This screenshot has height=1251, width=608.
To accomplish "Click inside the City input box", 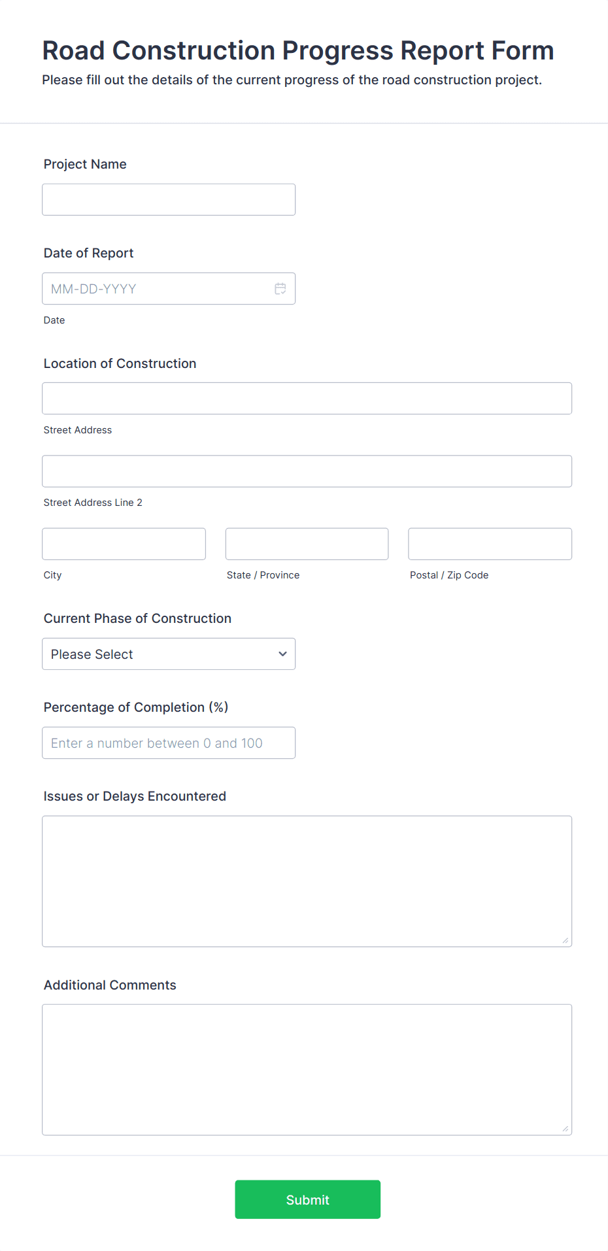I will click(x=124, y=543).
